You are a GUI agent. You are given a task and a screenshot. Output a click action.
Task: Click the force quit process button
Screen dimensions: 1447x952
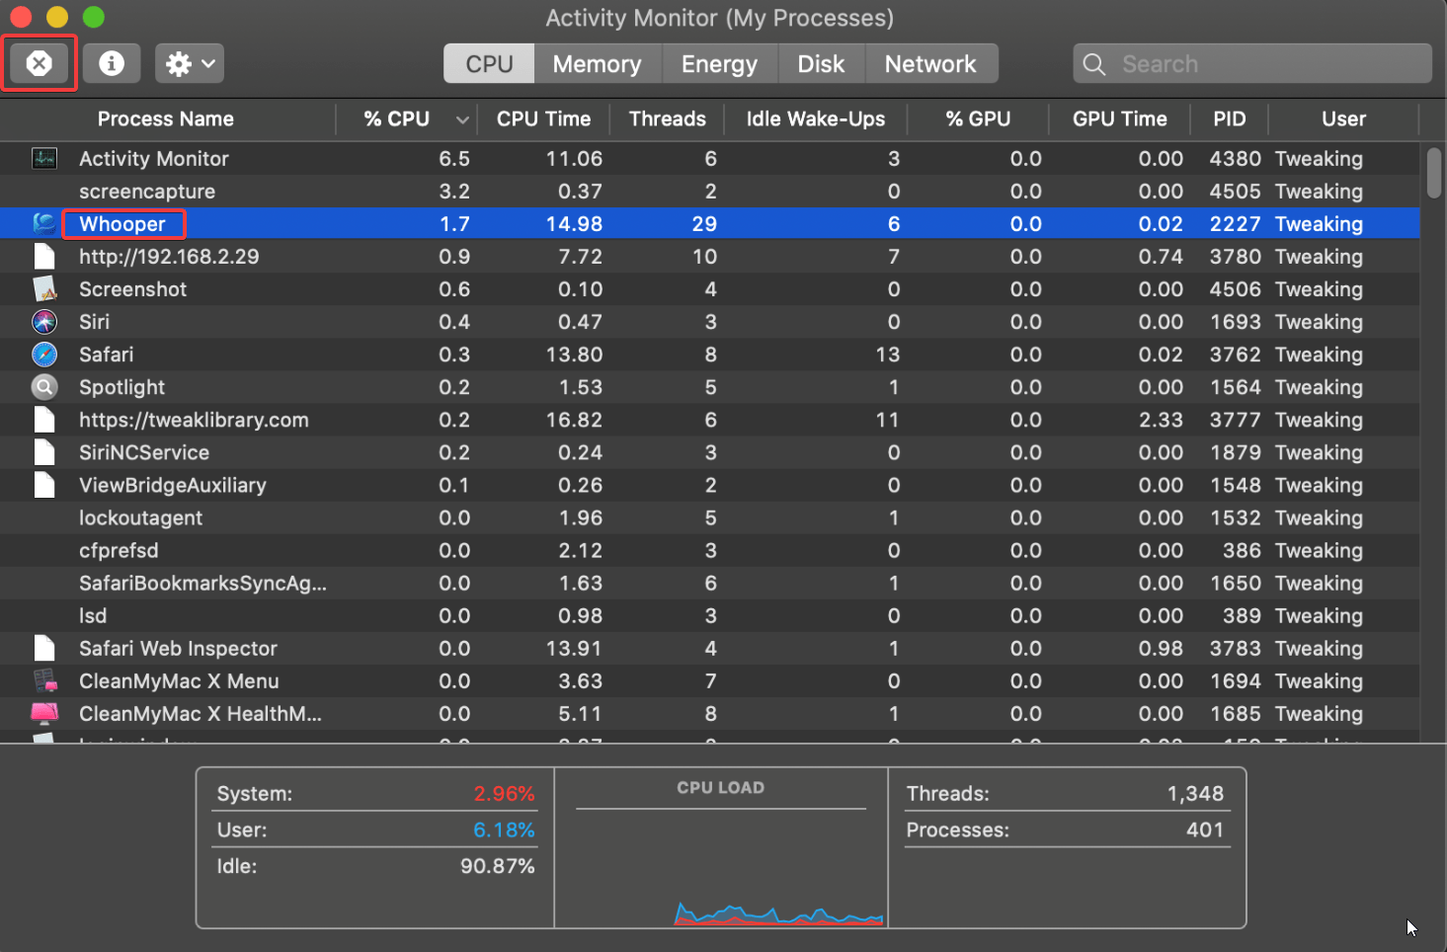[x=40, y=64]
